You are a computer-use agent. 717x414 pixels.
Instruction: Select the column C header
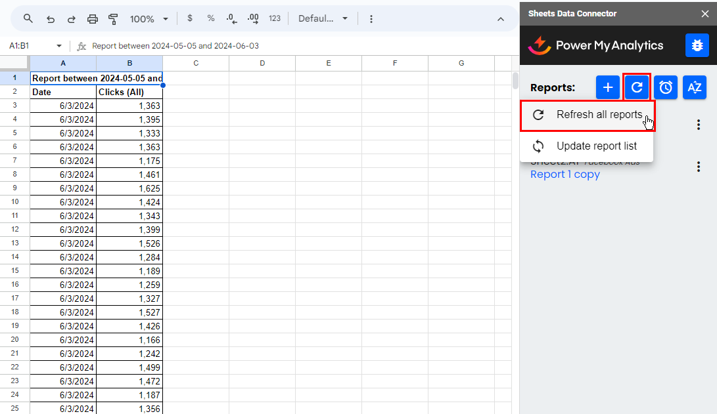196,63
